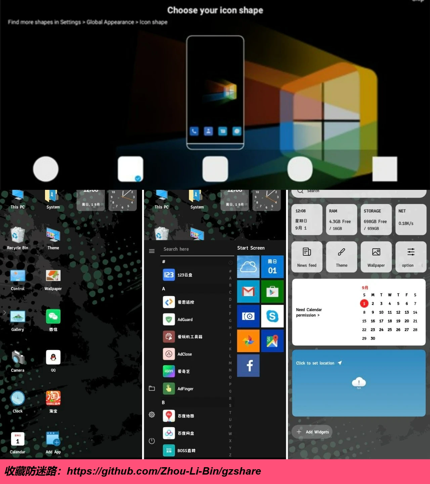Viewport: 430px width, 484px height.
Task: Open the QQ penguin app
Action: pos(53,361)
